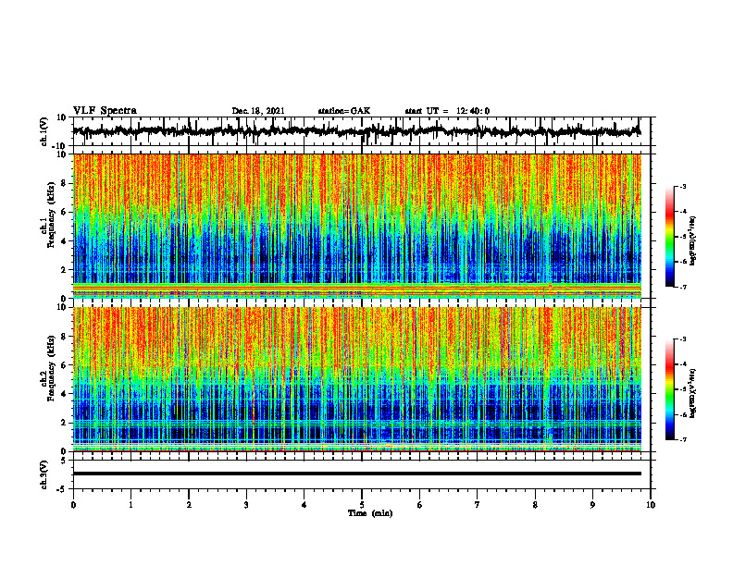
Task: Click the "9" minute tick label
Action: tap(592, 505)
